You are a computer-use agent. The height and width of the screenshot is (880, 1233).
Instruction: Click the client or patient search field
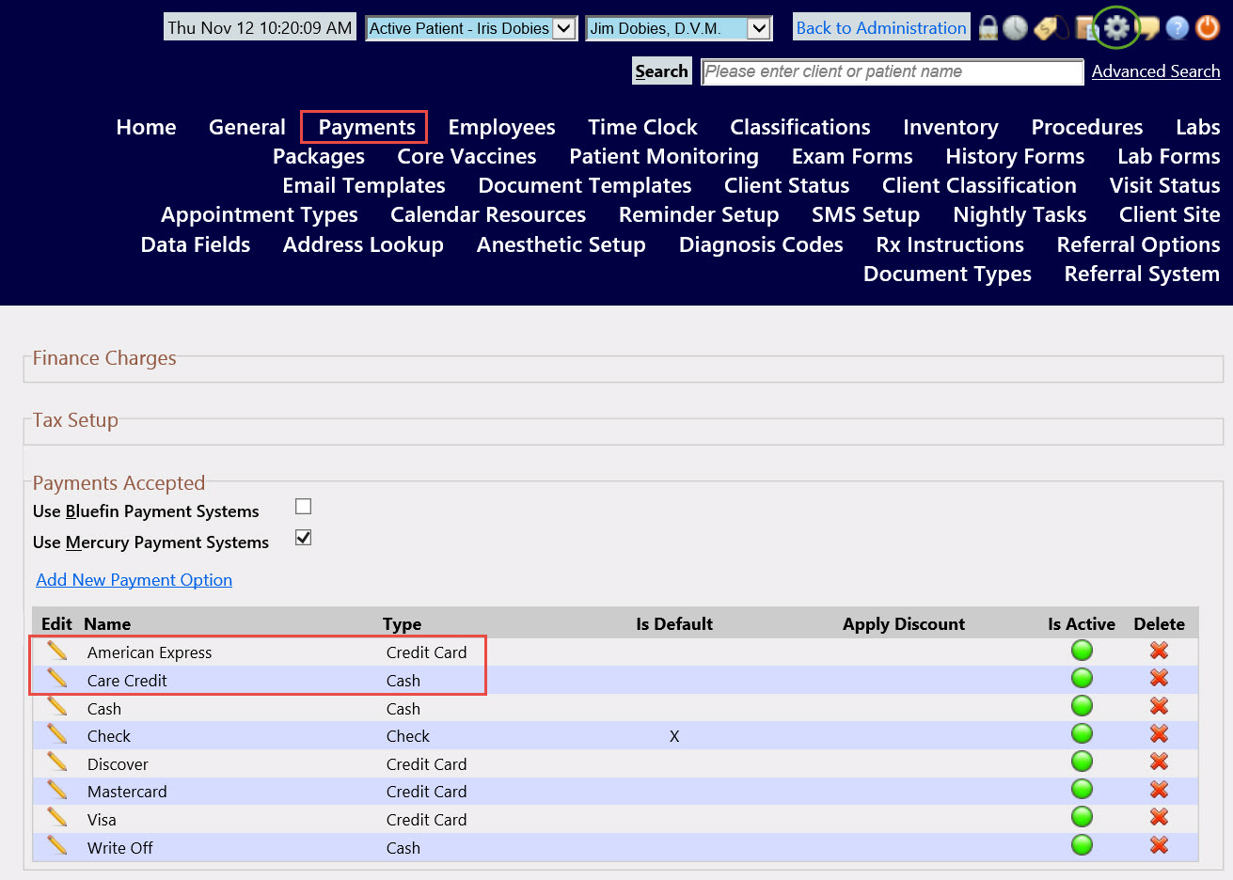point(892,71)
